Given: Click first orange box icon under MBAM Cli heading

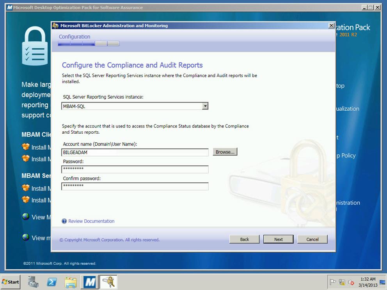Looking at the screenshot, I should [x=26, y=147].
